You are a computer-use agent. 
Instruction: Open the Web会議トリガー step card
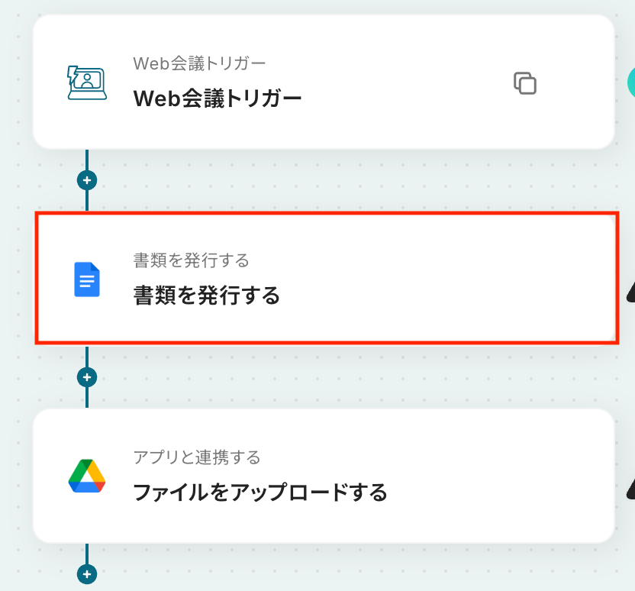point(324,82)
